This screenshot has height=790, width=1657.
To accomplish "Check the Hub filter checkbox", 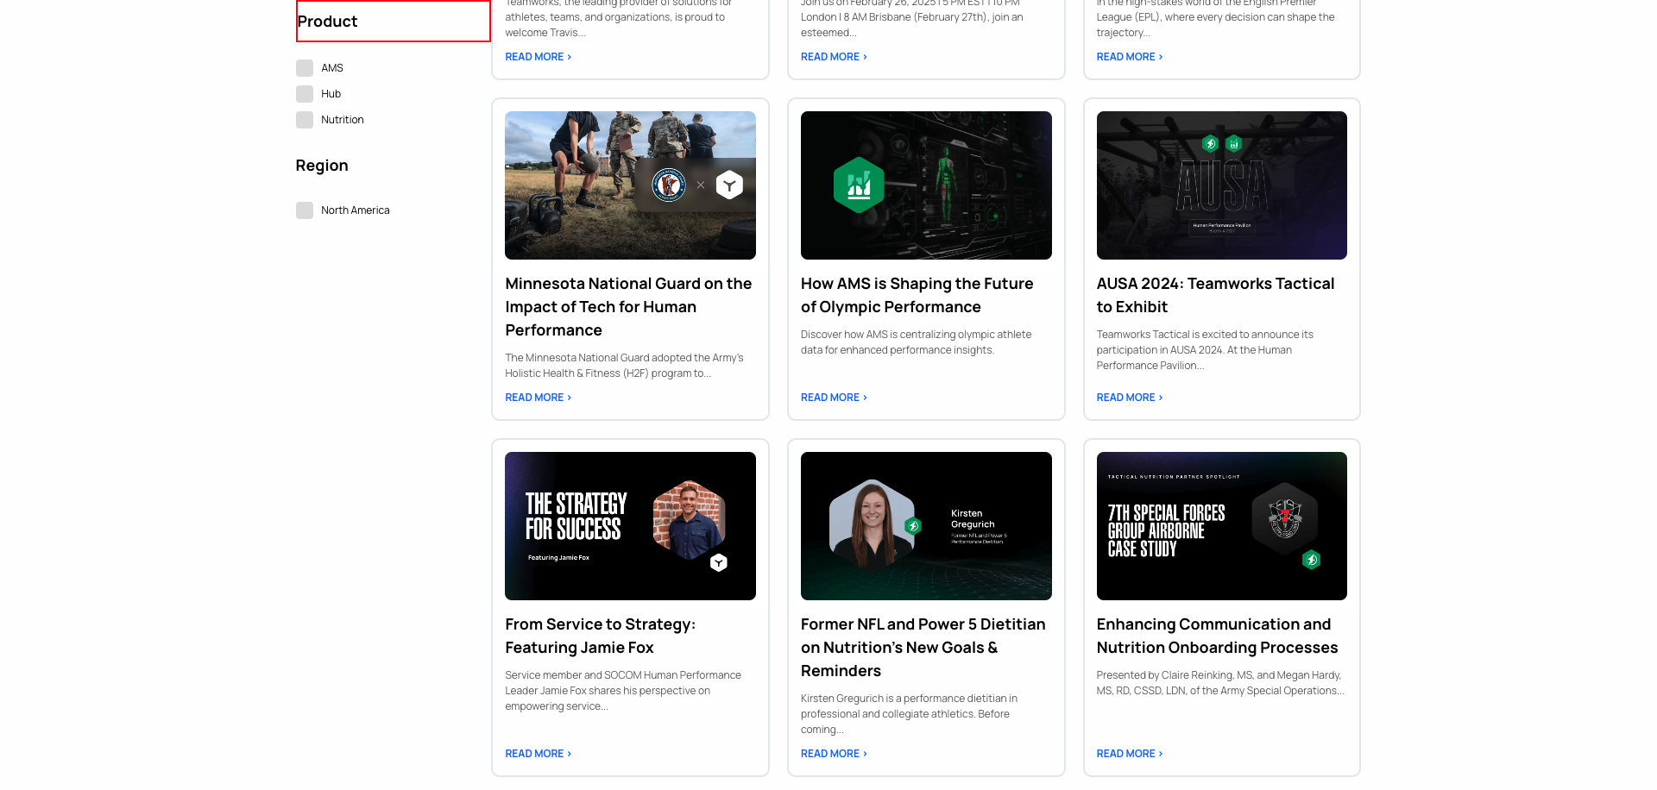I will click(x=305, y=93).
